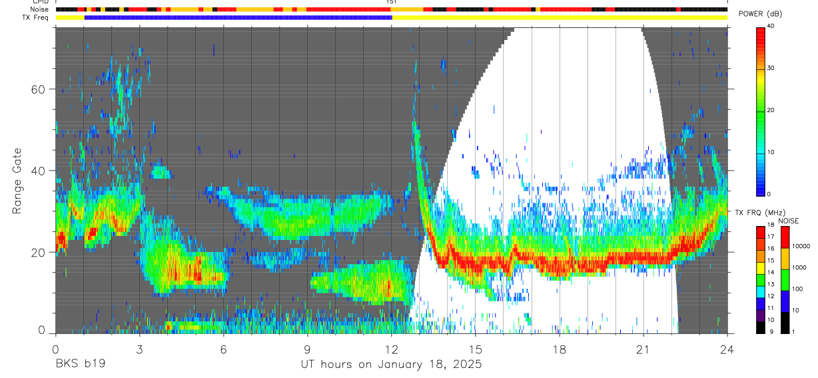This screenshot has height=378, width=818.
Task: Click the '12' tick on the UT hours axis
Action: point(391,349)
